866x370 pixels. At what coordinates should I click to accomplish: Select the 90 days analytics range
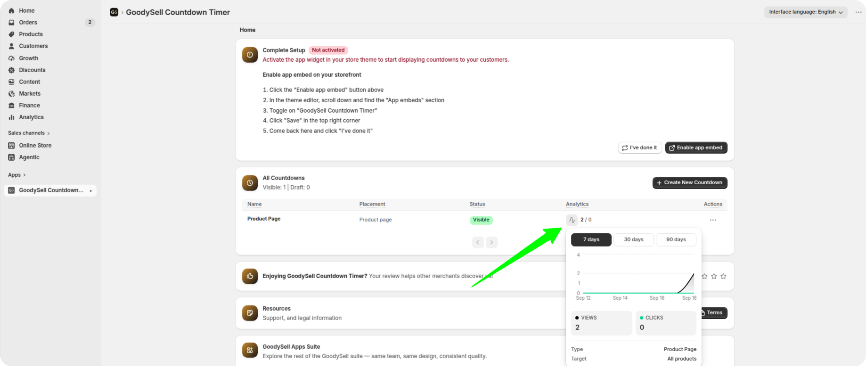[x=676, y=239]
